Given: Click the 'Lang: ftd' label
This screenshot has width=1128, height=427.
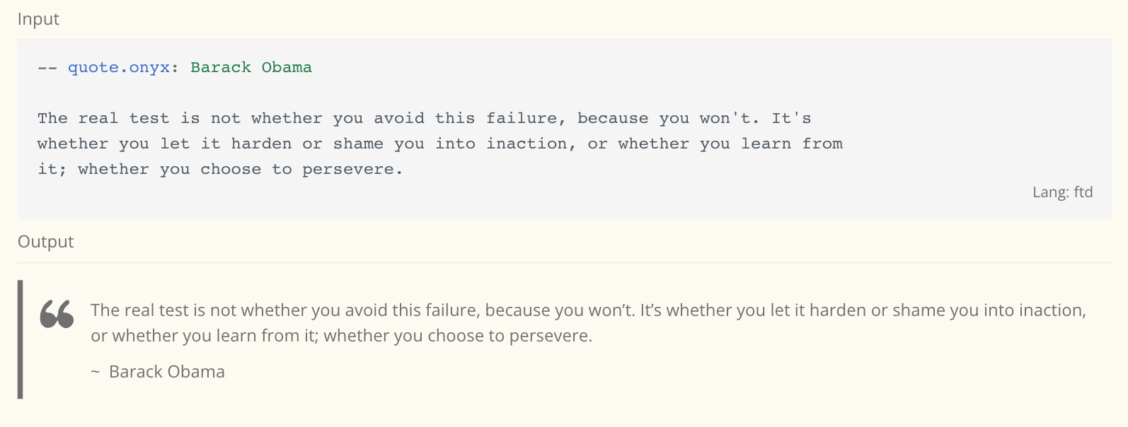Looking at the screenshot, I should pos(1062,192).
